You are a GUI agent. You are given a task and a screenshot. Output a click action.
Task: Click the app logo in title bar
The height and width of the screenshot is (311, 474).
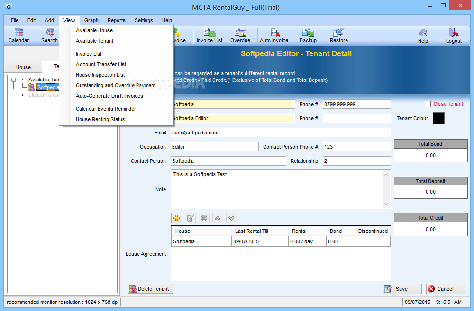[x=9, y=7]
